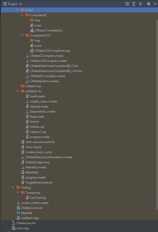Collapse the Testing folder

(x=13, y=187)
